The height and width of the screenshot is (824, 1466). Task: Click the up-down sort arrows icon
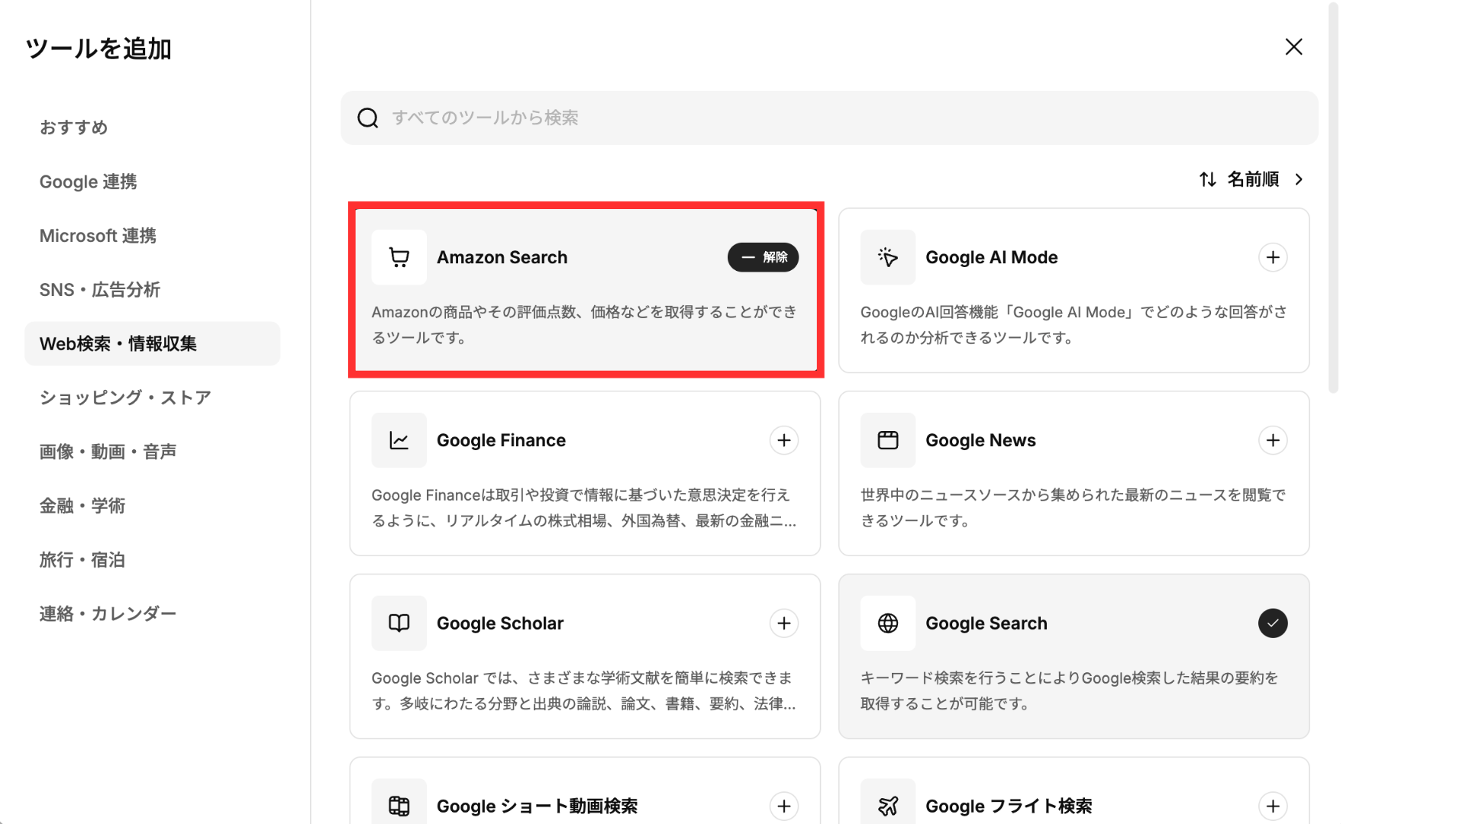coord(1207,179)
